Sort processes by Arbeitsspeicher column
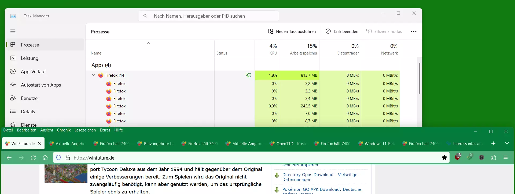This screenshot has width=515, height=194. (x=299, y=49)
